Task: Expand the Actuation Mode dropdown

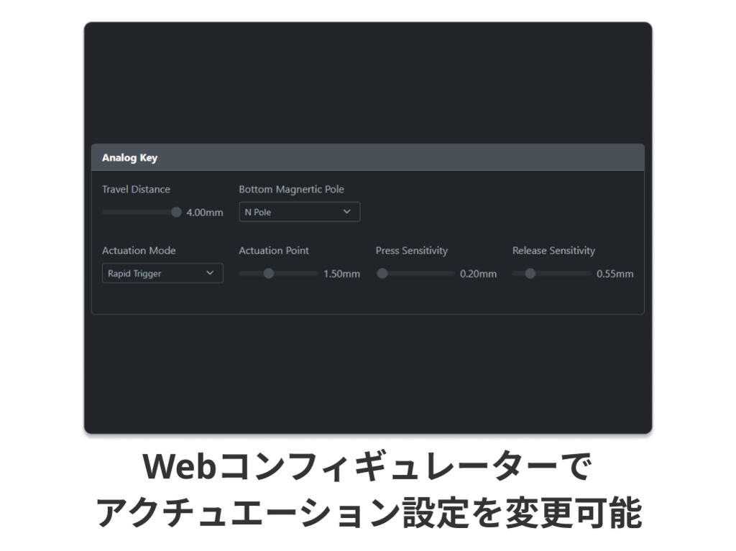Action: [x=162, y=273]
